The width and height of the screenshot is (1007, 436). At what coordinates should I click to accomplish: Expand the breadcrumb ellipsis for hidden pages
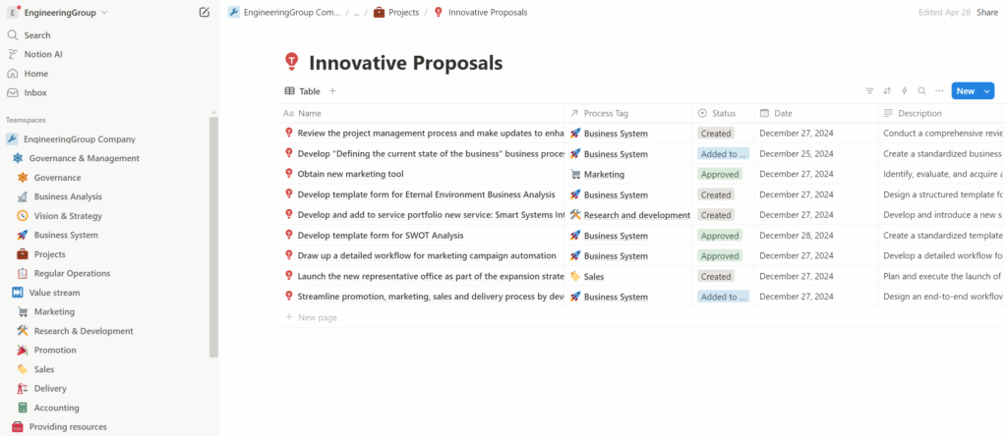tap(356, 13)
